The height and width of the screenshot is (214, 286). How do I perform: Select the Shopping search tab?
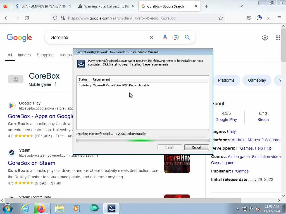click(45, 55)
